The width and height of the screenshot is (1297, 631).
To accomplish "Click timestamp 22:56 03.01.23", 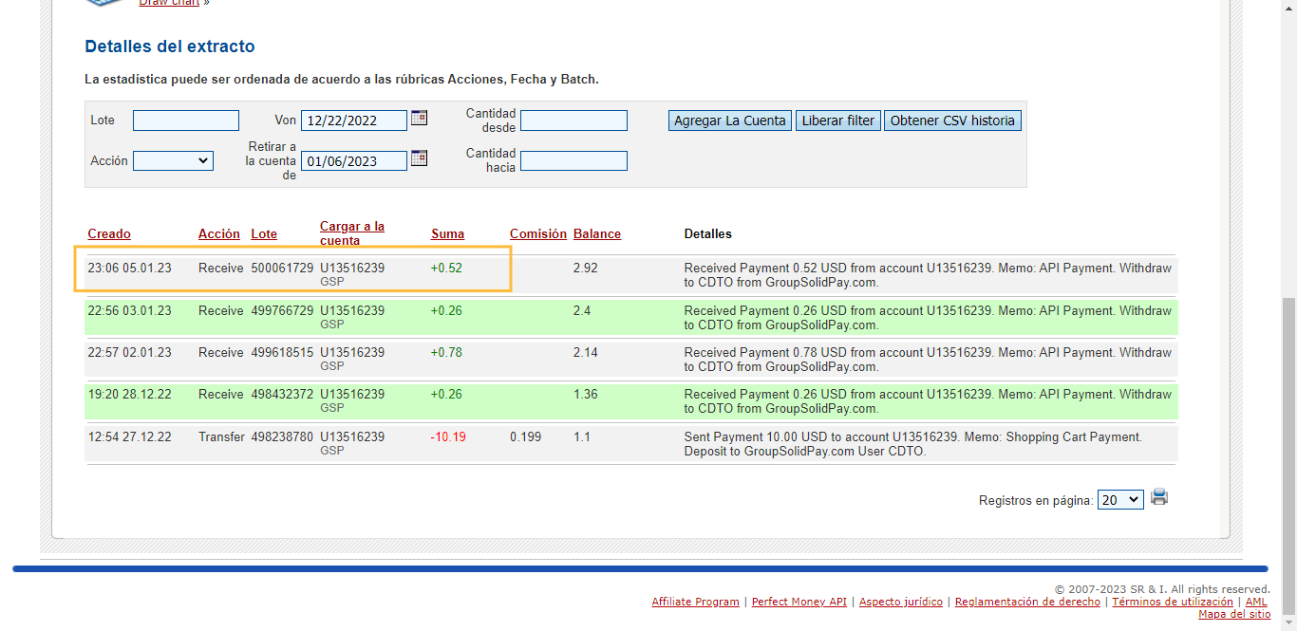I will point(130,310).
